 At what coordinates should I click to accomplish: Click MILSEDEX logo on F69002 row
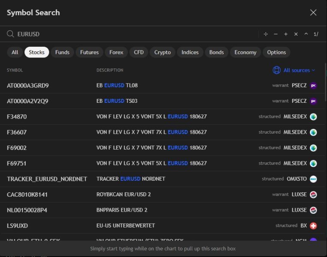tap(313, 148)
